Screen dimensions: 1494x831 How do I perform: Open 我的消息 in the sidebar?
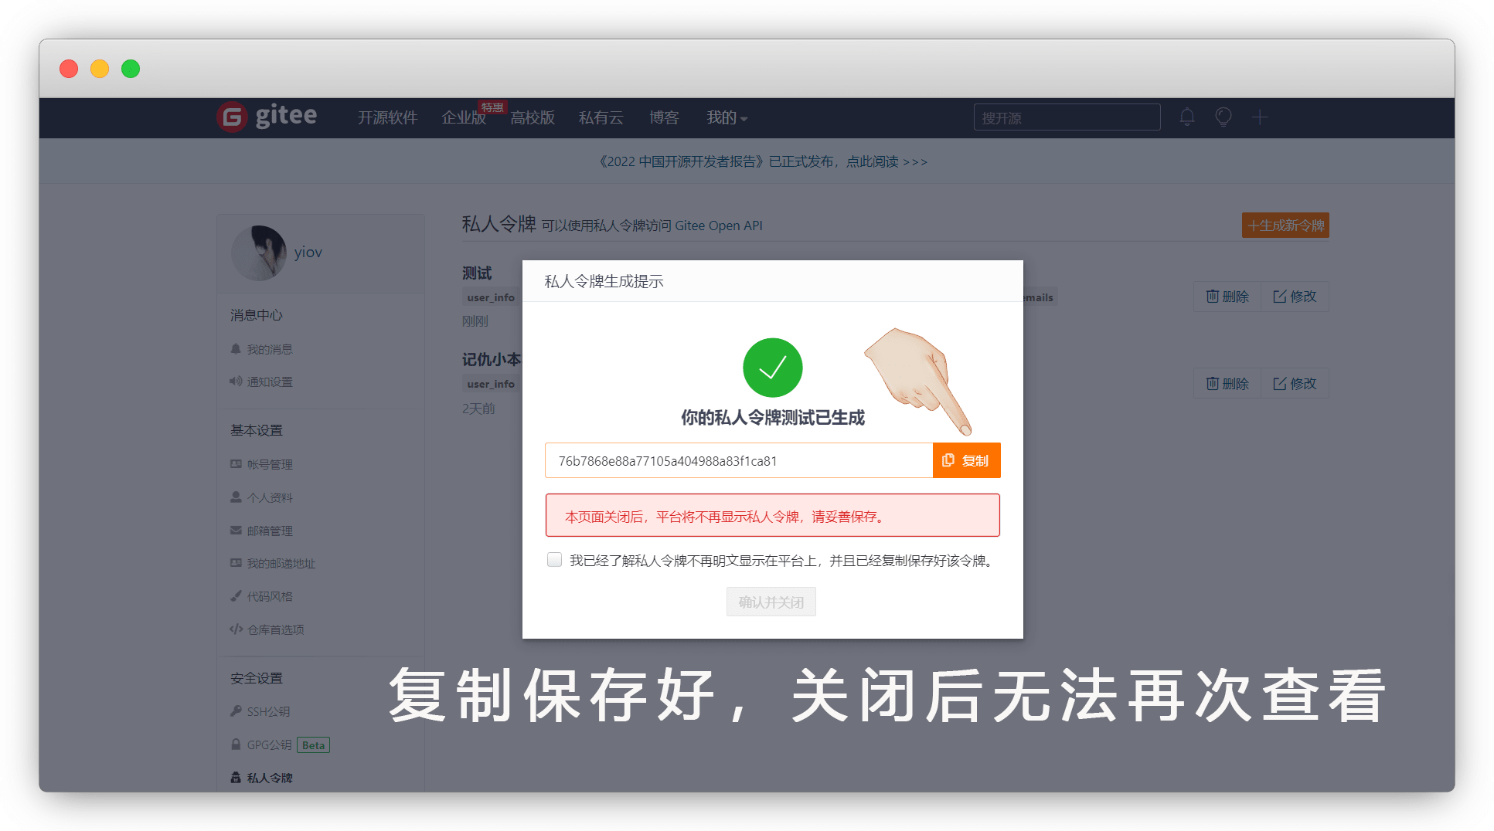(x=269, y=350)
